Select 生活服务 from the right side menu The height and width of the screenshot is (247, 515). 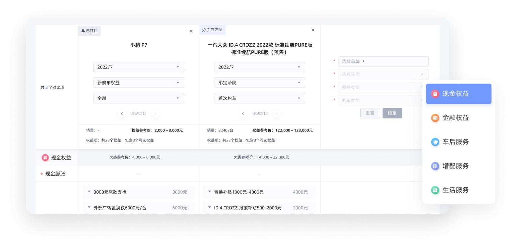click(x=435, y=190)
